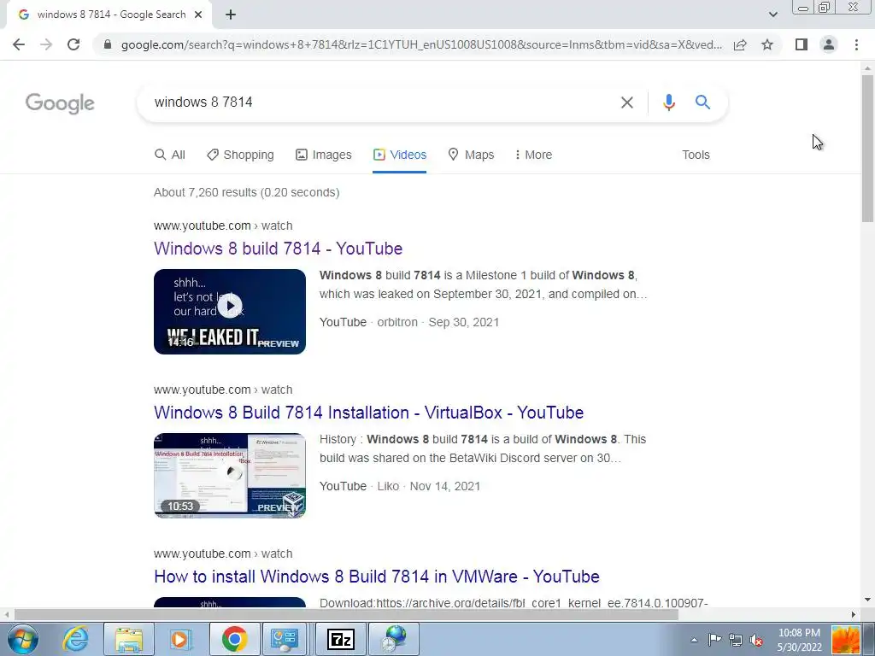Submit search with the magnifier icon

(702, 102)
